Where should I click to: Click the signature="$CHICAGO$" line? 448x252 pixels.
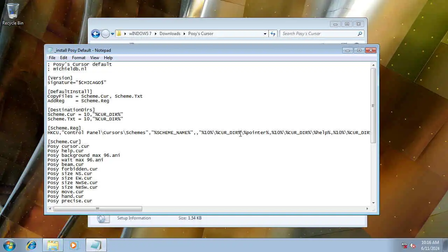coord(77,83)
